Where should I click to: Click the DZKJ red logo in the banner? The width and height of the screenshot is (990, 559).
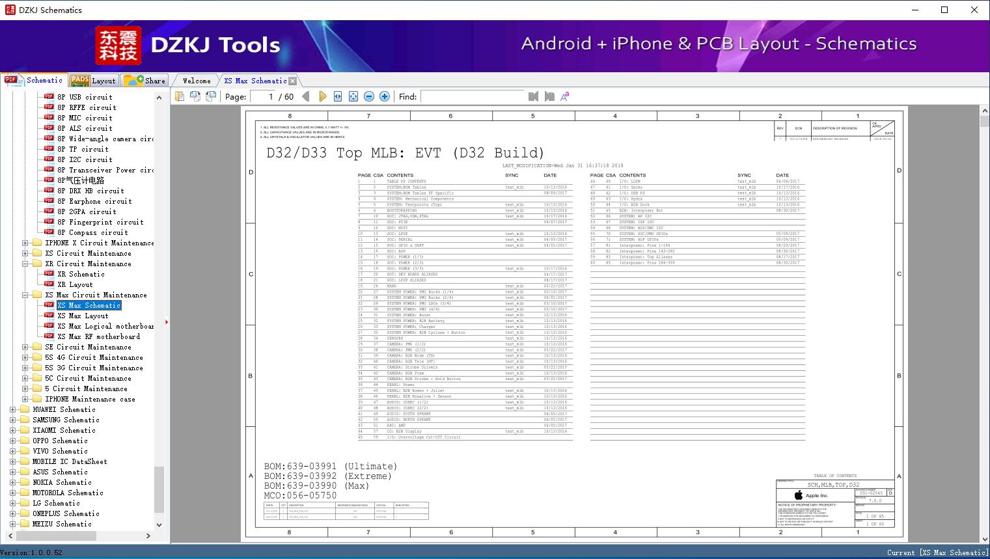click(x=118, y=46)
